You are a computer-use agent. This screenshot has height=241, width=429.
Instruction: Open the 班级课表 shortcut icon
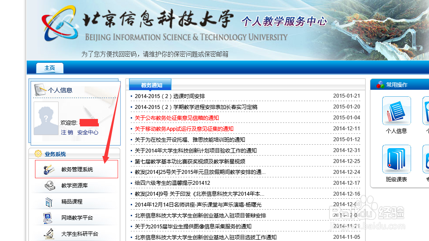click(x=397, y=159)
